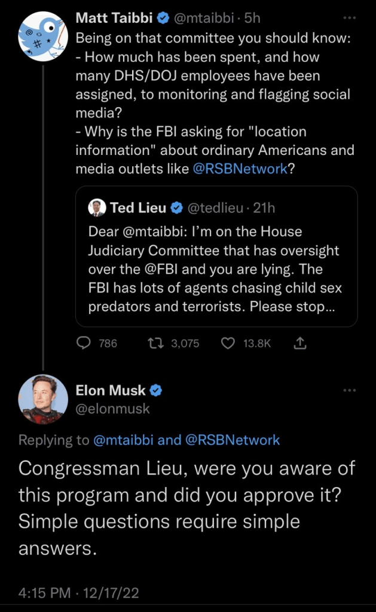Click the 4:15 PM tweet timestamp
376x612 pixels.
(42, 593)
